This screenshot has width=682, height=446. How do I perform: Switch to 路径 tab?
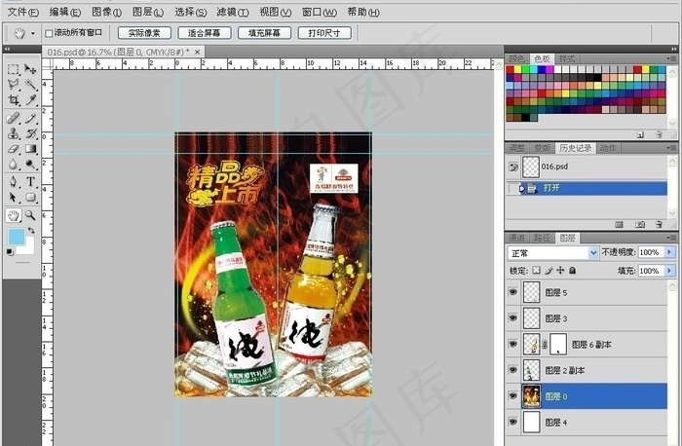(x=542, y=238)
